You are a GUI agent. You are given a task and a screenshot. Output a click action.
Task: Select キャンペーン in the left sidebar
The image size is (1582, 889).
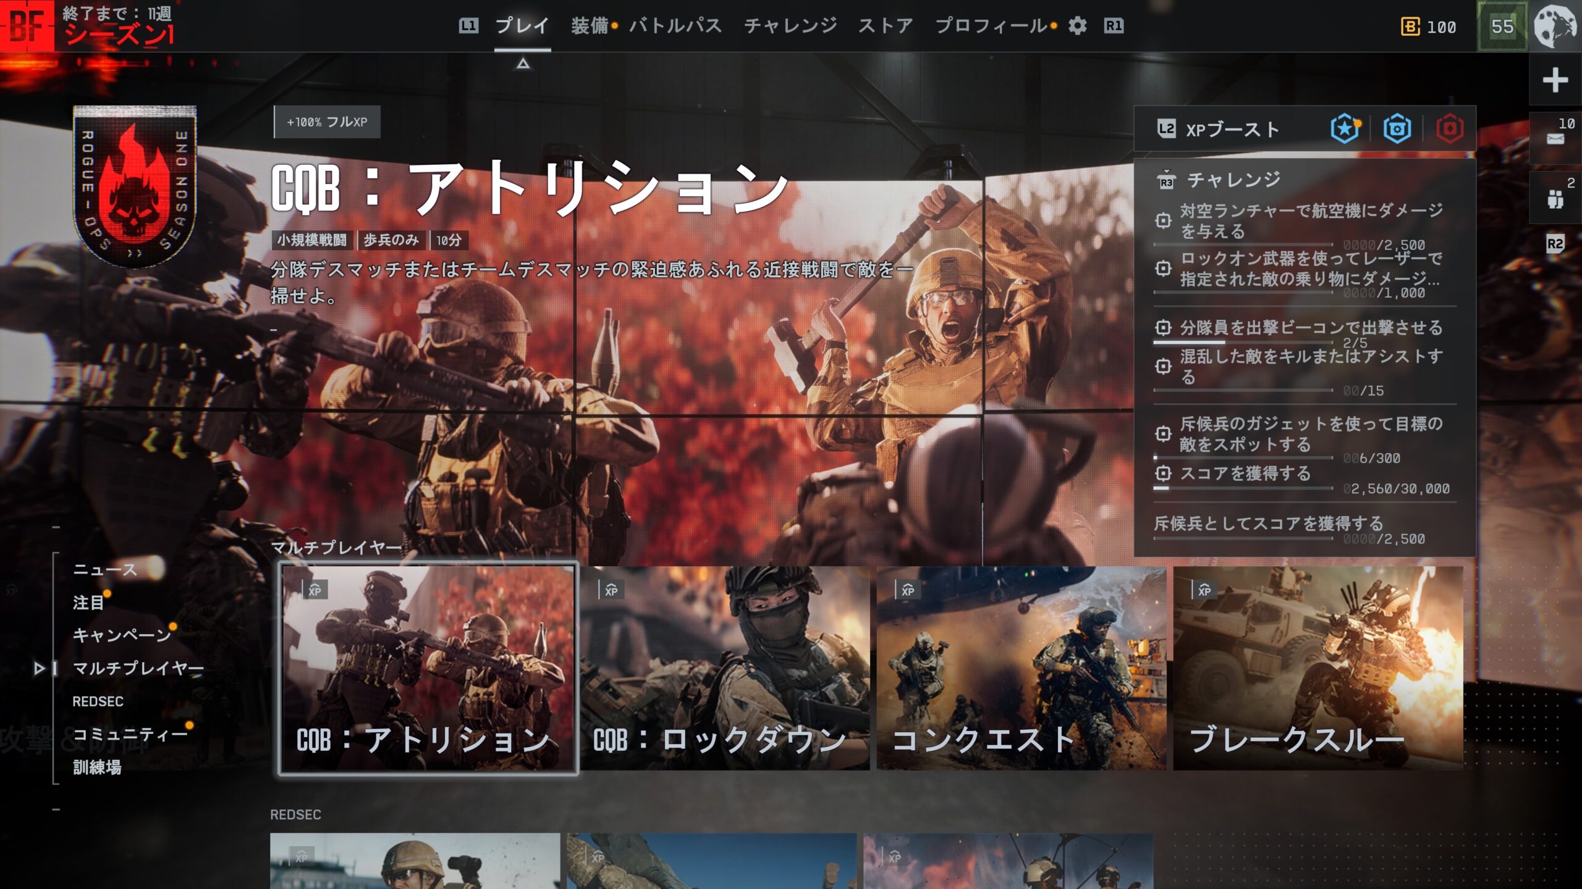[x=122, y=635]
